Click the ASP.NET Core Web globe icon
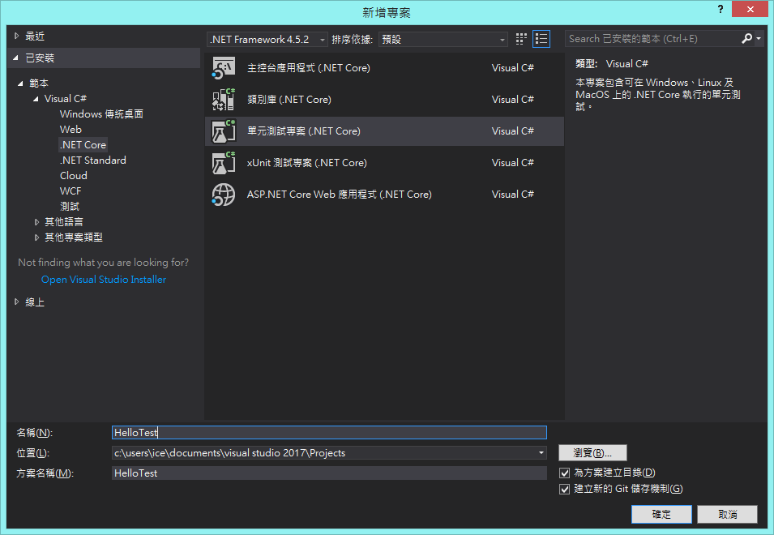The width and height of the screenshot is (774, 535). 224,195
